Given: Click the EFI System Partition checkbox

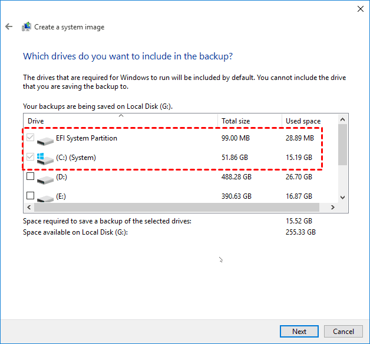Looking at the screenshot, I should [x=30, y=139].
